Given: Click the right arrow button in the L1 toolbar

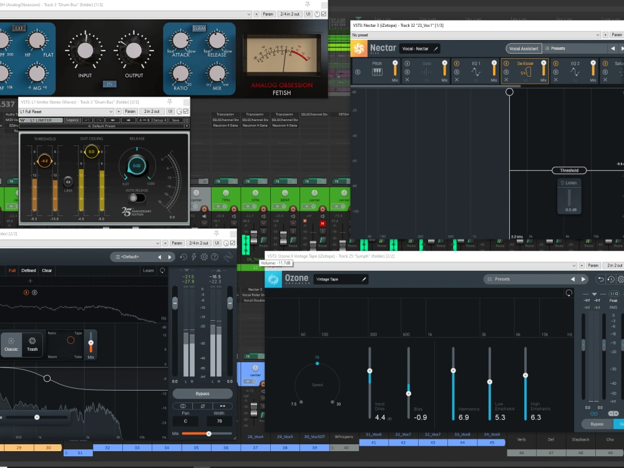Looking at the screenshot, I should point(128,120).
